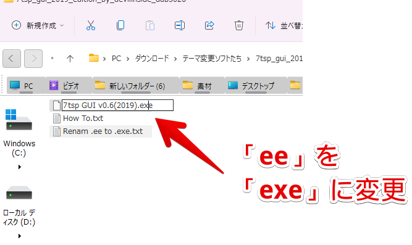Click the Paste clipboard icon
412x245 pixels.
coord(150,25)
